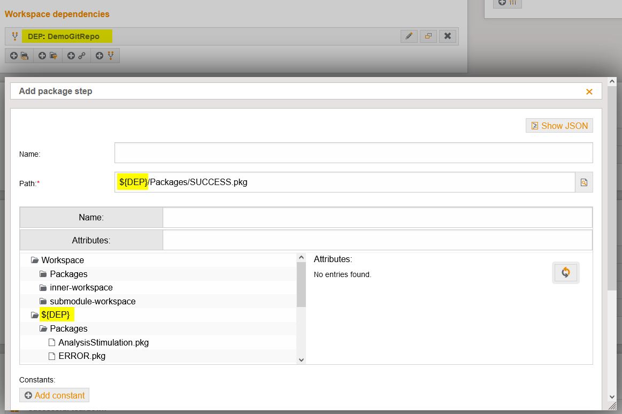Viewport: 622px width, 414px height.
Task: Add a link step using the chain-link icon
Action: (x=76, y=55)
